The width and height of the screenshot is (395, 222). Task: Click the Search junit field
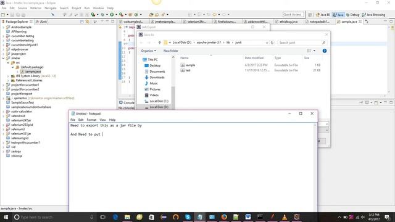(x=302, y=43)
